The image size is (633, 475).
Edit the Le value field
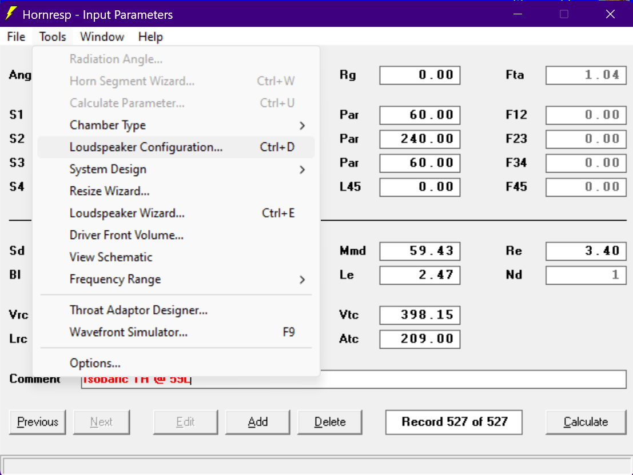[x=420, y=276]
